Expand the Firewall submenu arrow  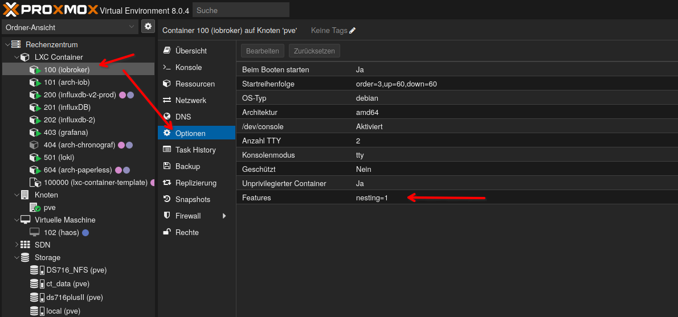pyautogui.click(x=224, y=216)
